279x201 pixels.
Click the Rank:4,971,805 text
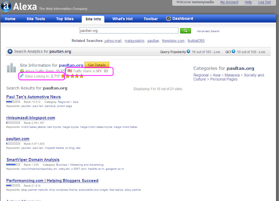pos(34,144)
